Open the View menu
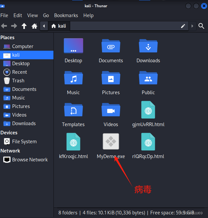 tap(32, 15)
